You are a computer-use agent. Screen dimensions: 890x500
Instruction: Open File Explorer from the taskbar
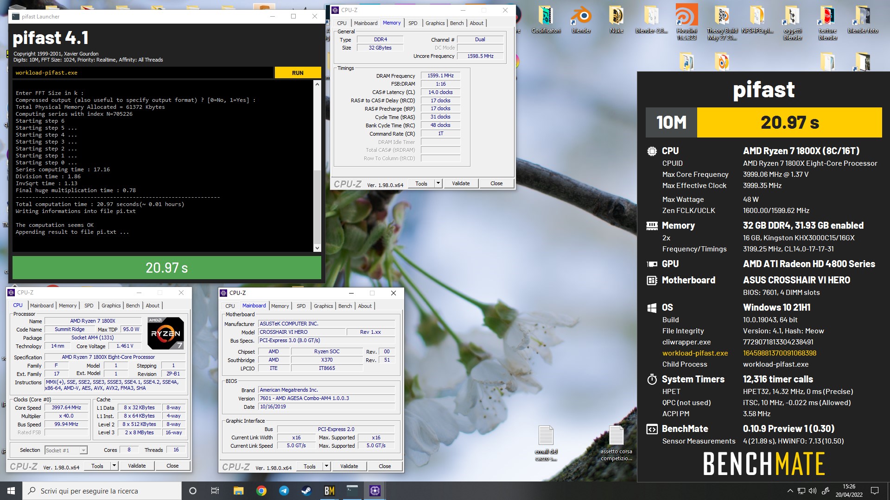click(x=238, y=491)
